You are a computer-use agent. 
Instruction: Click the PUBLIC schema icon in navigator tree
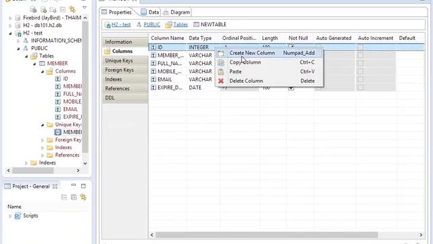pos(26,48)
